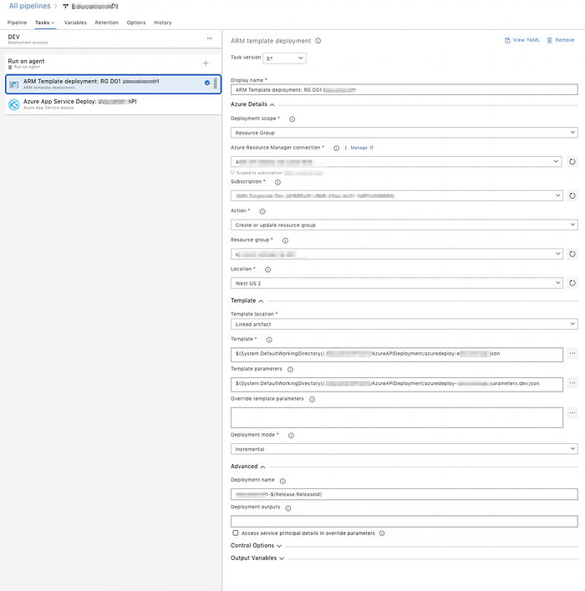Show Deployment mode info tooltip
Screen dimensions: 585x591
click(x=291, y=436)
